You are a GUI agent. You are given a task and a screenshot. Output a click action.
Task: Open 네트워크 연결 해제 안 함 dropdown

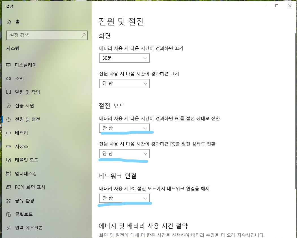(x=124, y=198)
